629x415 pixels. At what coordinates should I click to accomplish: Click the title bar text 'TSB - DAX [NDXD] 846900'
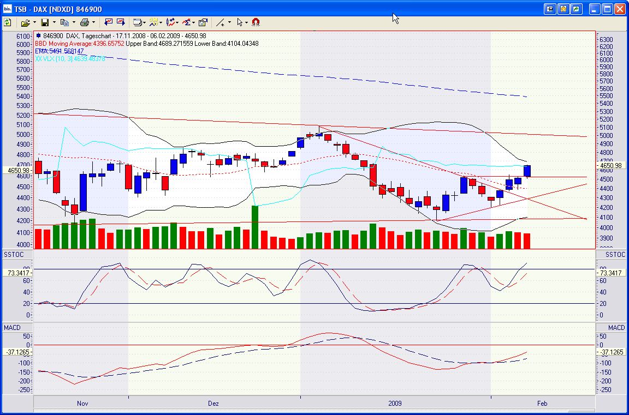click(58, 9)
